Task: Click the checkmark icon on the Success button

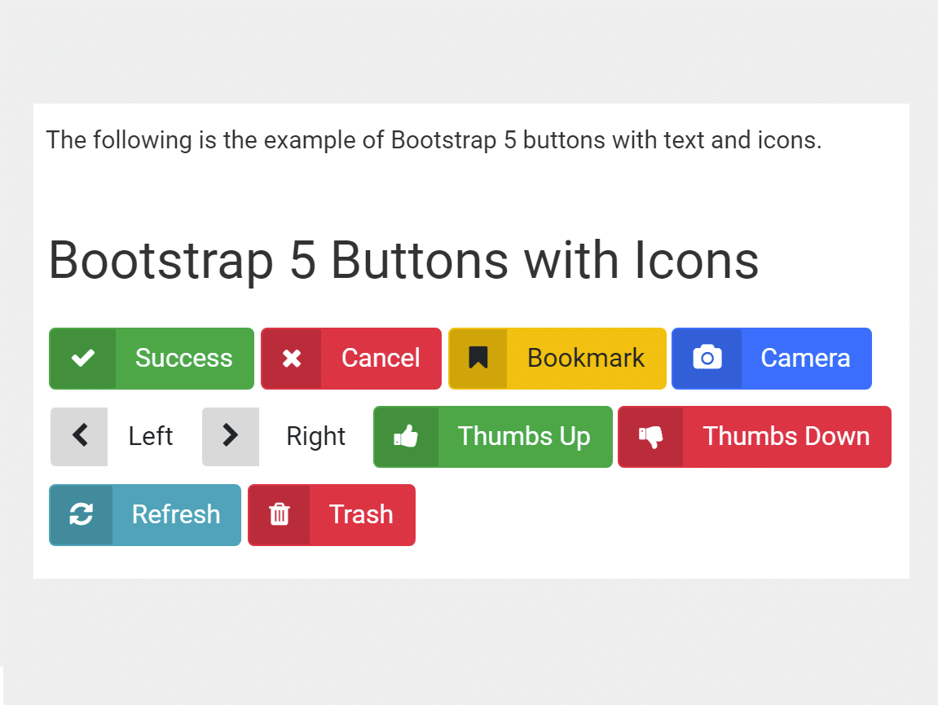Action: (82, 359)
